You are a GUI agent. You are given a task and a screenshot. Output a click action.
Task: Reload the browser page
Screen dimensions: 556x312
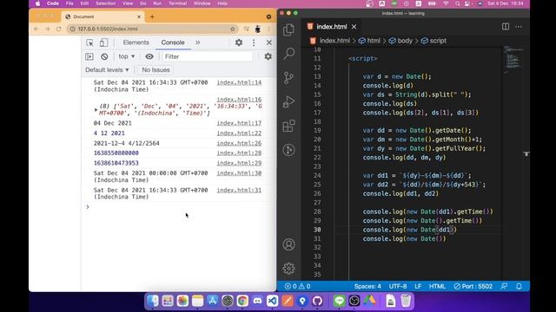pos(59,29)
